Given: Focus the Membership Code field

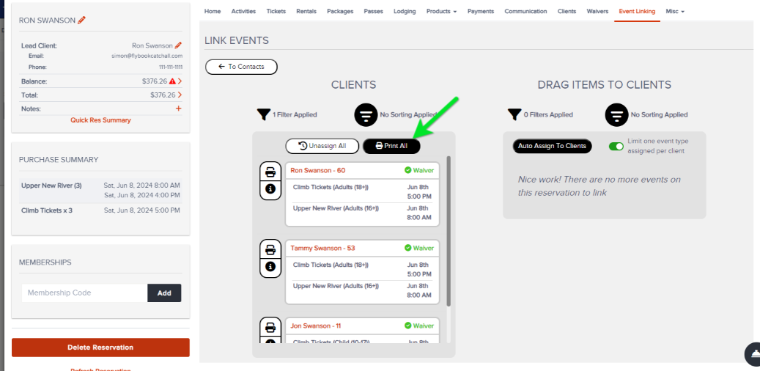Looking at the screenshot, I should click(x=84, y=293).
